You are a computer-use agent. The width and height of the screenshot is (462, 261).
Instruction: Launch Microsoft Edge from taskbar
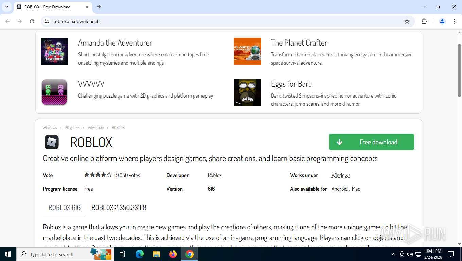coord(140,254)
